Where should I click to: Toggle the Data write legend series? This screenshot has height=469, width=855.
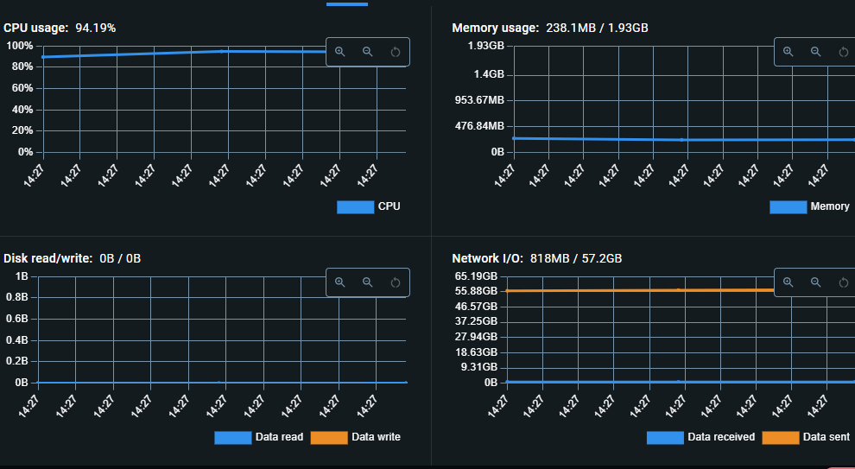point(356,437)
